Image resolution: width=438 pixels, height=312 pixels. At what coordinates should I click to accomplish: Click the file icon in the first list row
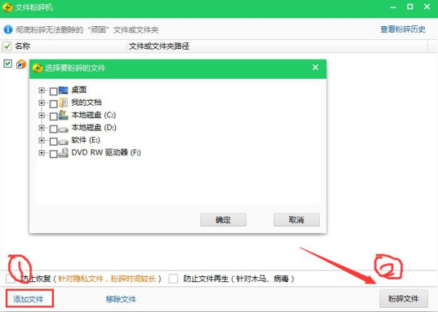pyautogui.click(x=20, y=64)
